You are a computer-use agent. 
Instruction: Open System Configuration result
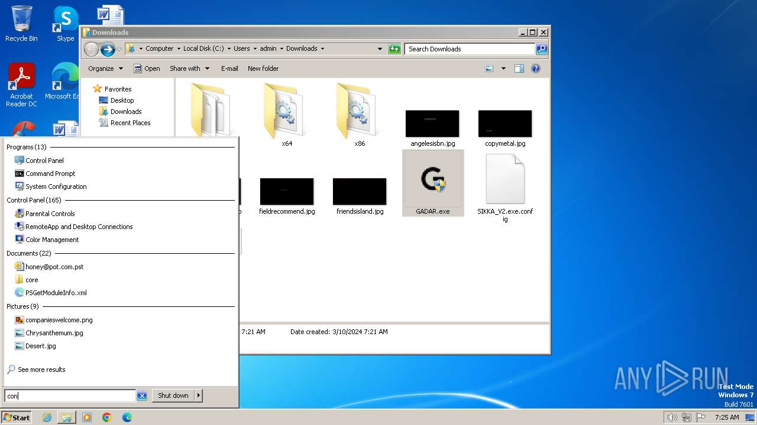pyautogui.click(x=50, y=187)
